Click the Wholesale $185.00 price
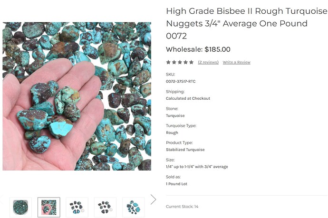Viewport: 328px width, 218px height. (x=198, y=49)
